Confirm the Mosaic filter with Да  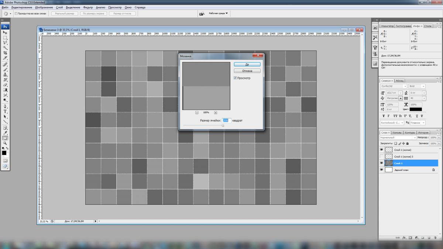247,65
